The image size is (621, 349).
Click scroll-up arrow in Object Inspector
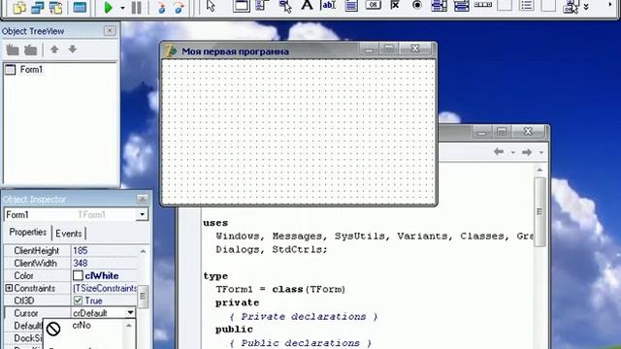[x=143, y=251]
